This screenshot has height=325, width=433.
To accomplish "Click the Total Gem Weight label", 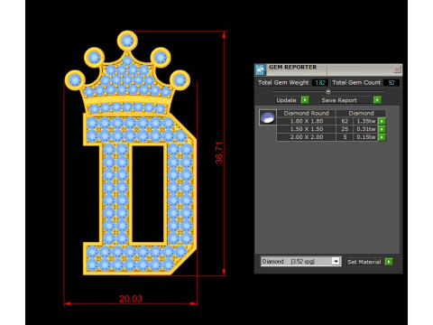I will pyautogui.click(x=283, y=82).
